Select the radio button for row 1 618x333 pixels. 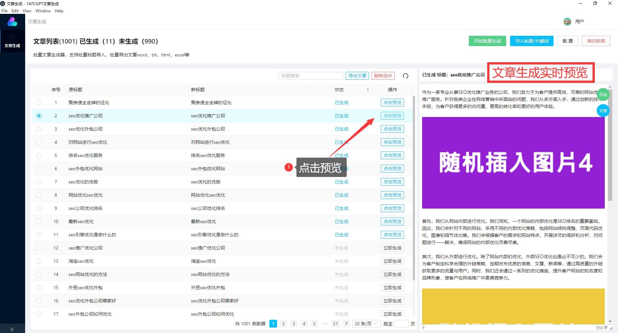tap(39, 103)
